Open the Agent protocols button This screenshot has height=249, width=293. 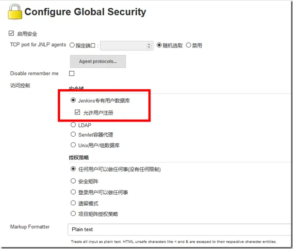pos(98,62)
